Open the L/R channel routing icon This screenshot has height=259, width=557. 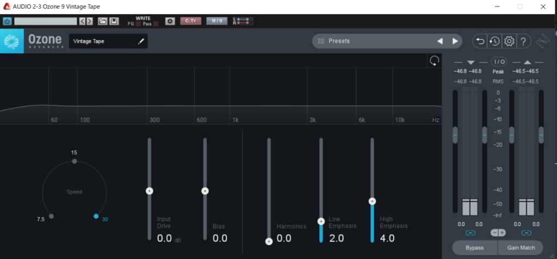(x=243, y=21)
